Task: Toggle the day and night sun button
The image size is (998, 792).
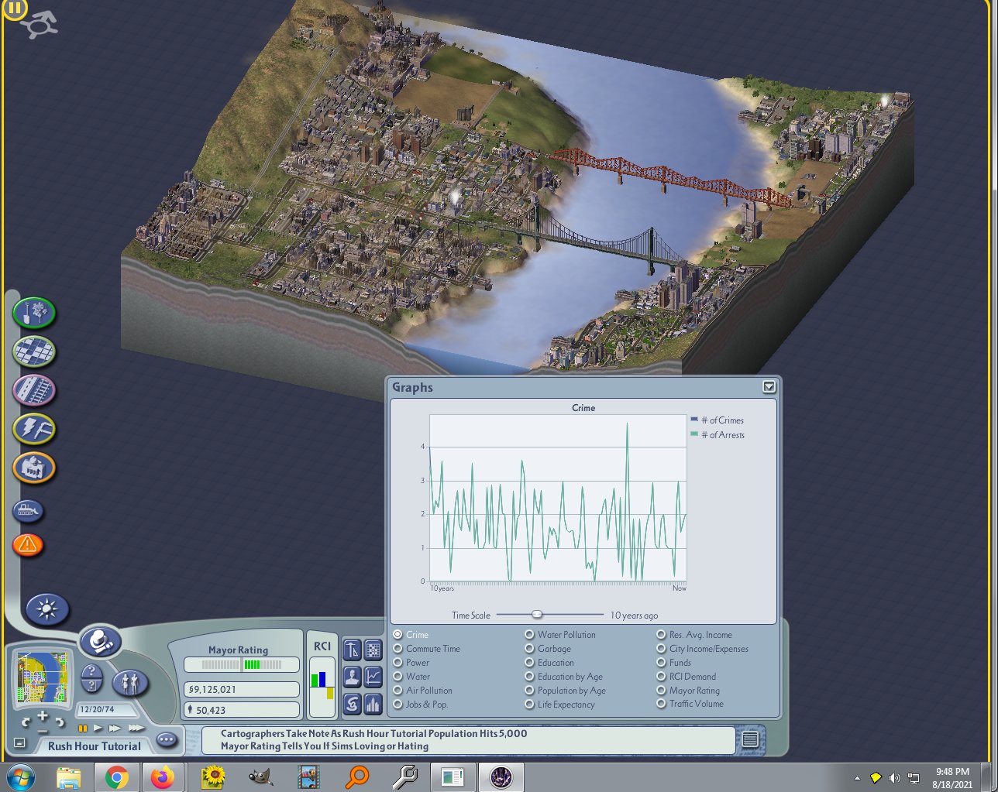Action: click(47, 610)
